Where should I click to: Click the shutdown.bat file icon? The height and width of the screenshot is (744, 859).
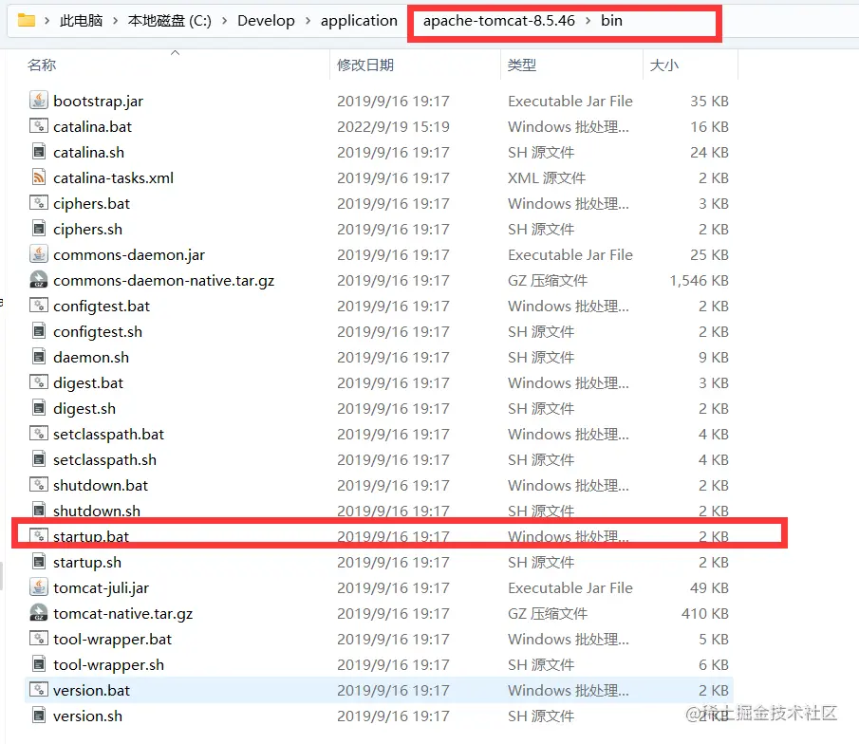pos(38,484)
